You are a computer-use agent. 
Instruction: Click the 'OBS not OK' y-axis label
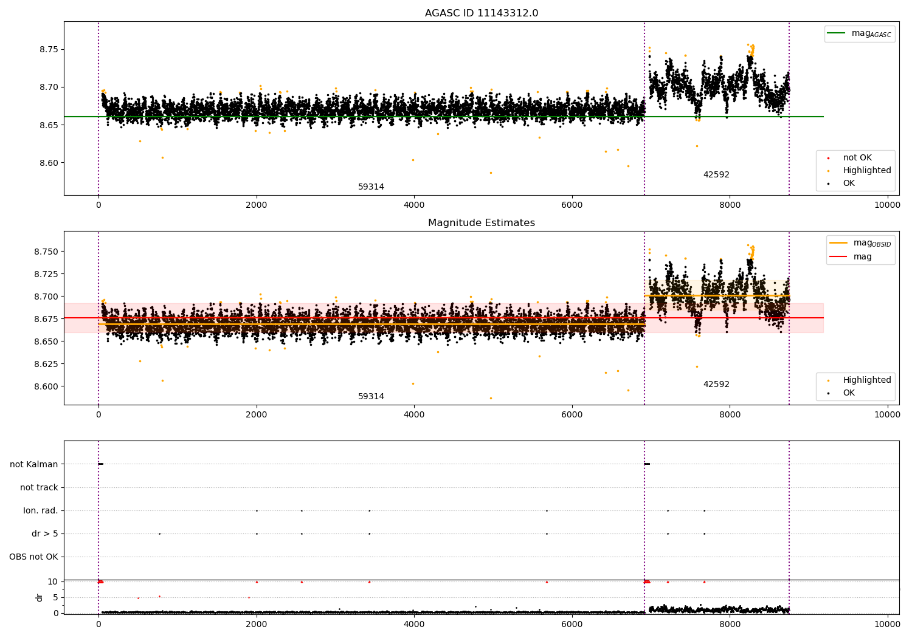click(x=34, y=557)
